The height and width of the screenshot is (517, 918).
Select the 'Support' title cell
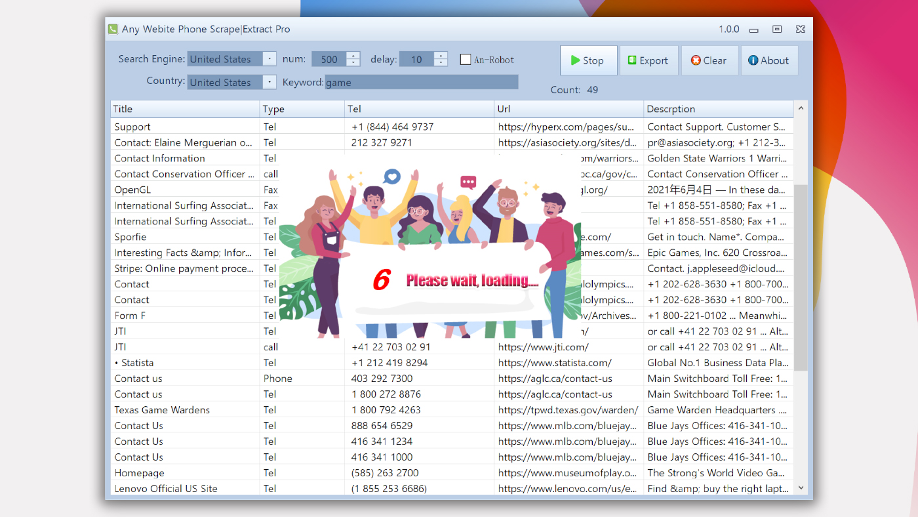point(185,127)
